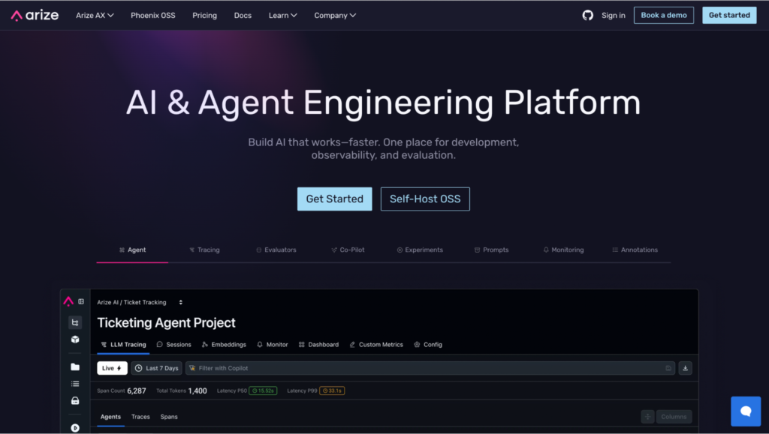Select the tracing projects sidebar icon

[x=75, y=322]
